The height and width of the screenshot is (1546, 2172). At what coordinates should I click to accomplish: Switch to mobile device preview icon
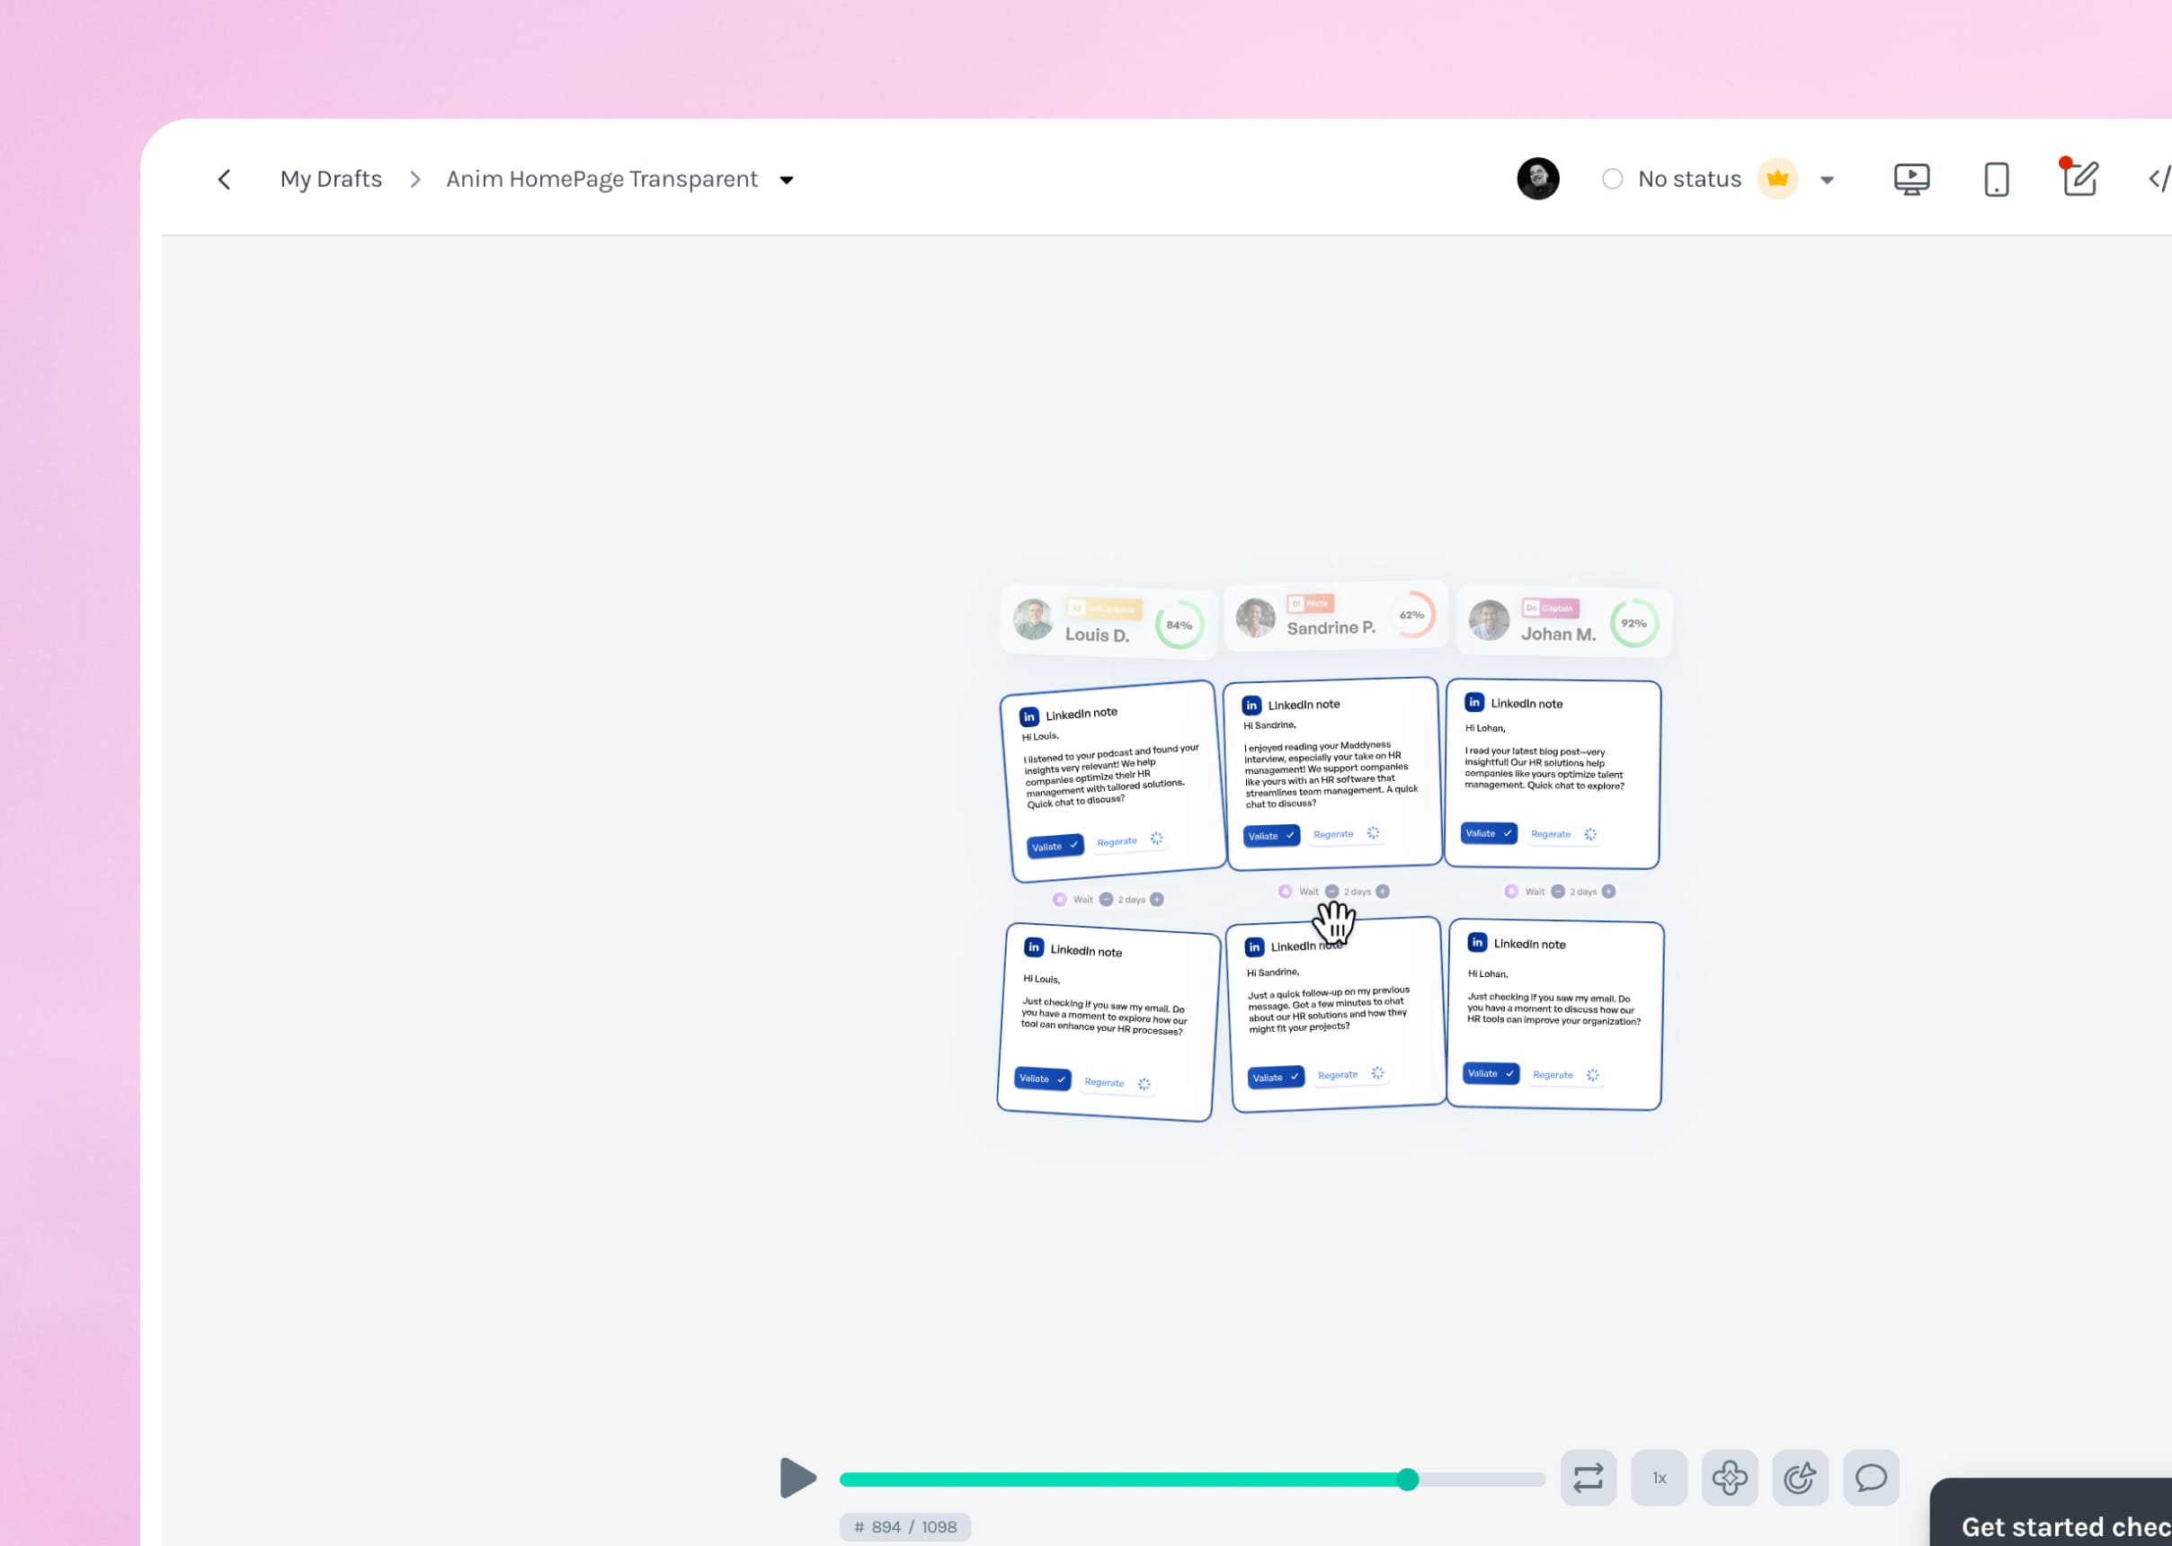click(1996, 179)
